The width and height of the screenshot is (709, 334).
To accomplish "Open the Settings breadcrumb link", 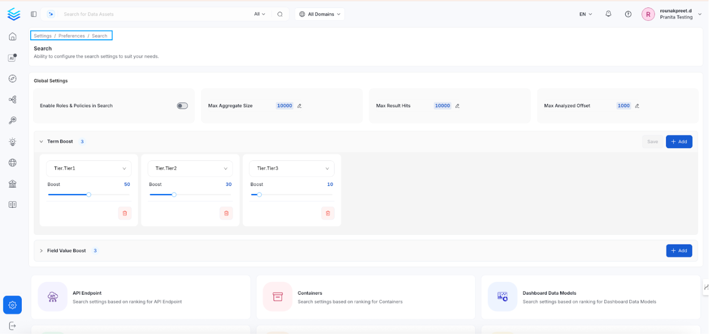I will point(42,35).
